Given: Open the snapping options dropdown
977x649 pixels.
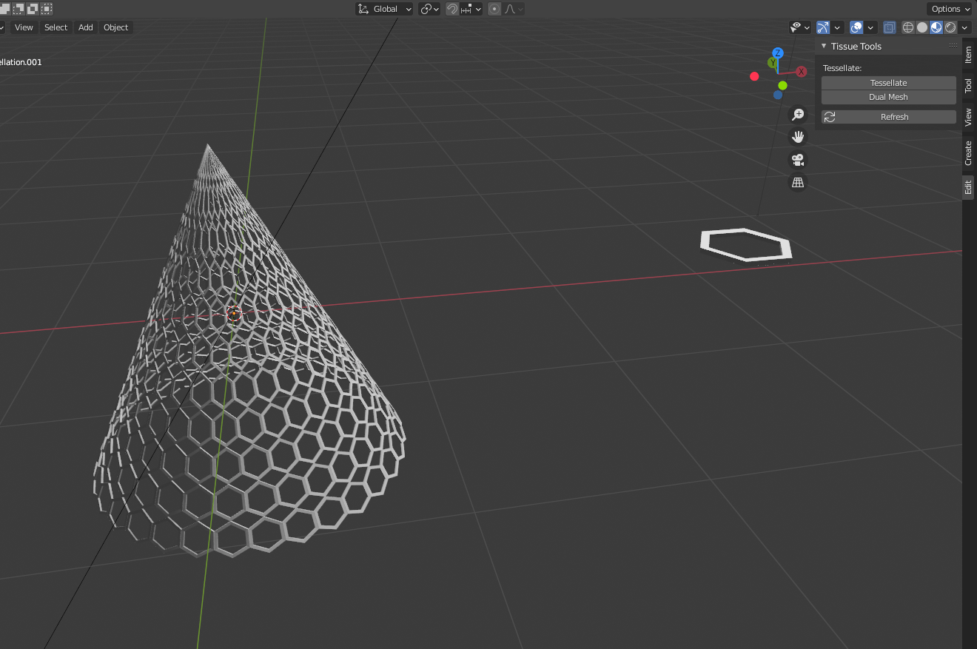Looking at the screenshot, I should [x=471, y=9].
